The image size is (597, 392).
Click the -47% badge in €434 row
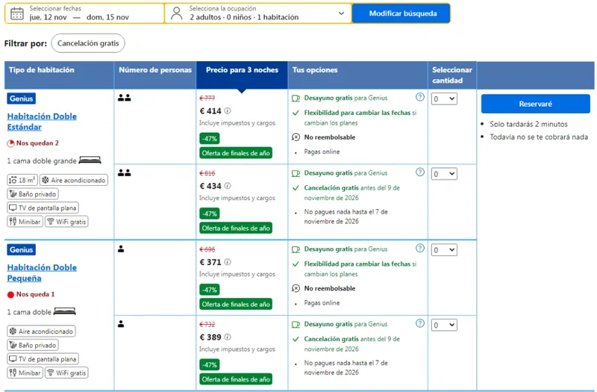point(210,214)
